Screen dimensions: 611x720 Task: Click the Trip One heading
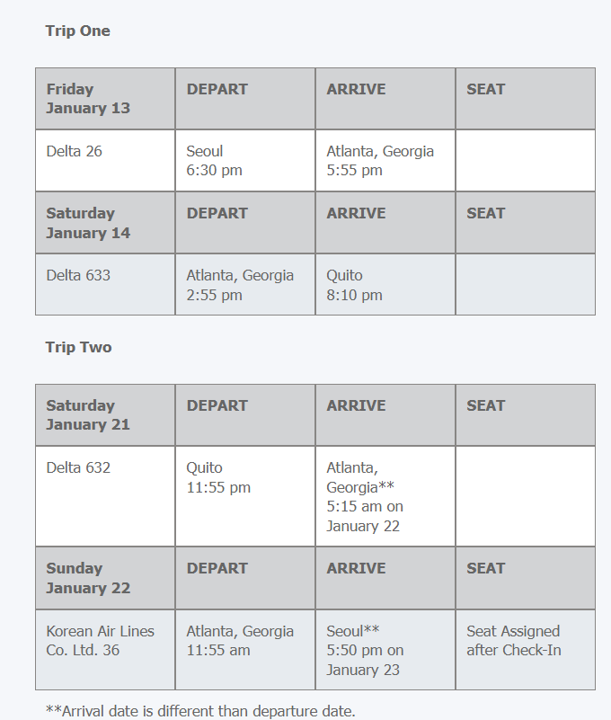77,31
